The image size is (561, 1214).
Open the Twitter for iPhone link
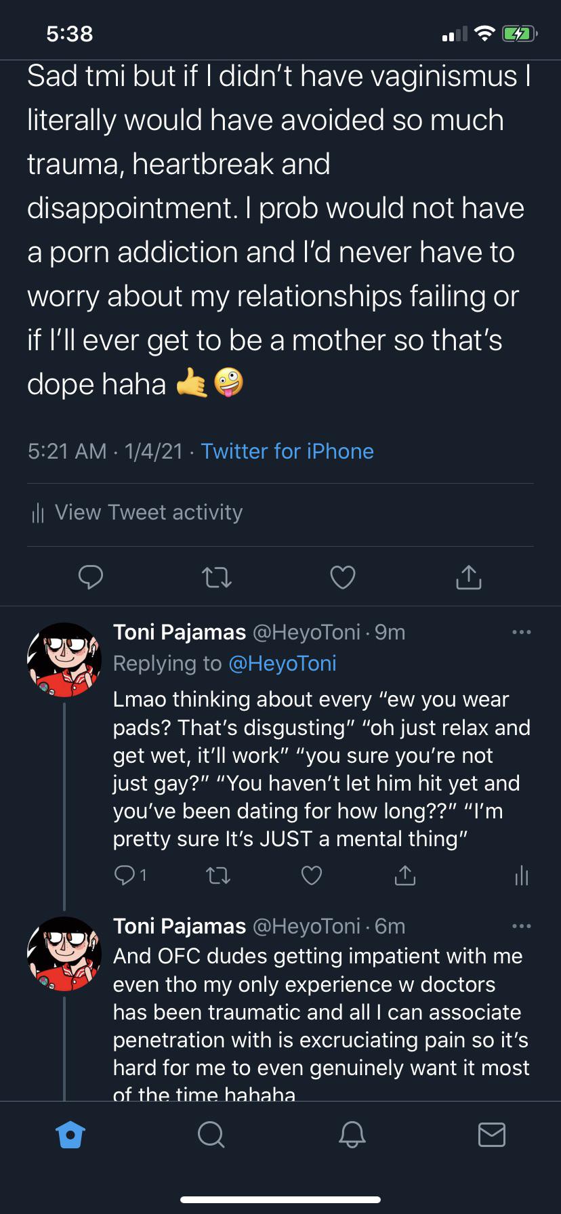pyautogui.click(x=287, y=451)
